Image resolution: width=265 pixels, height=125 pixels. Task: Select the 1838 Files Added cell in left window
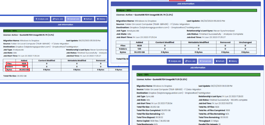[x=24, y=64]
